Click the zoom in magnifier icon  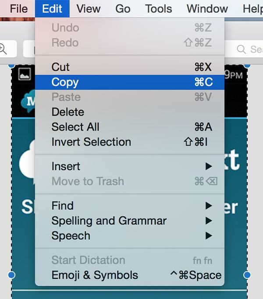click(3, 49)
